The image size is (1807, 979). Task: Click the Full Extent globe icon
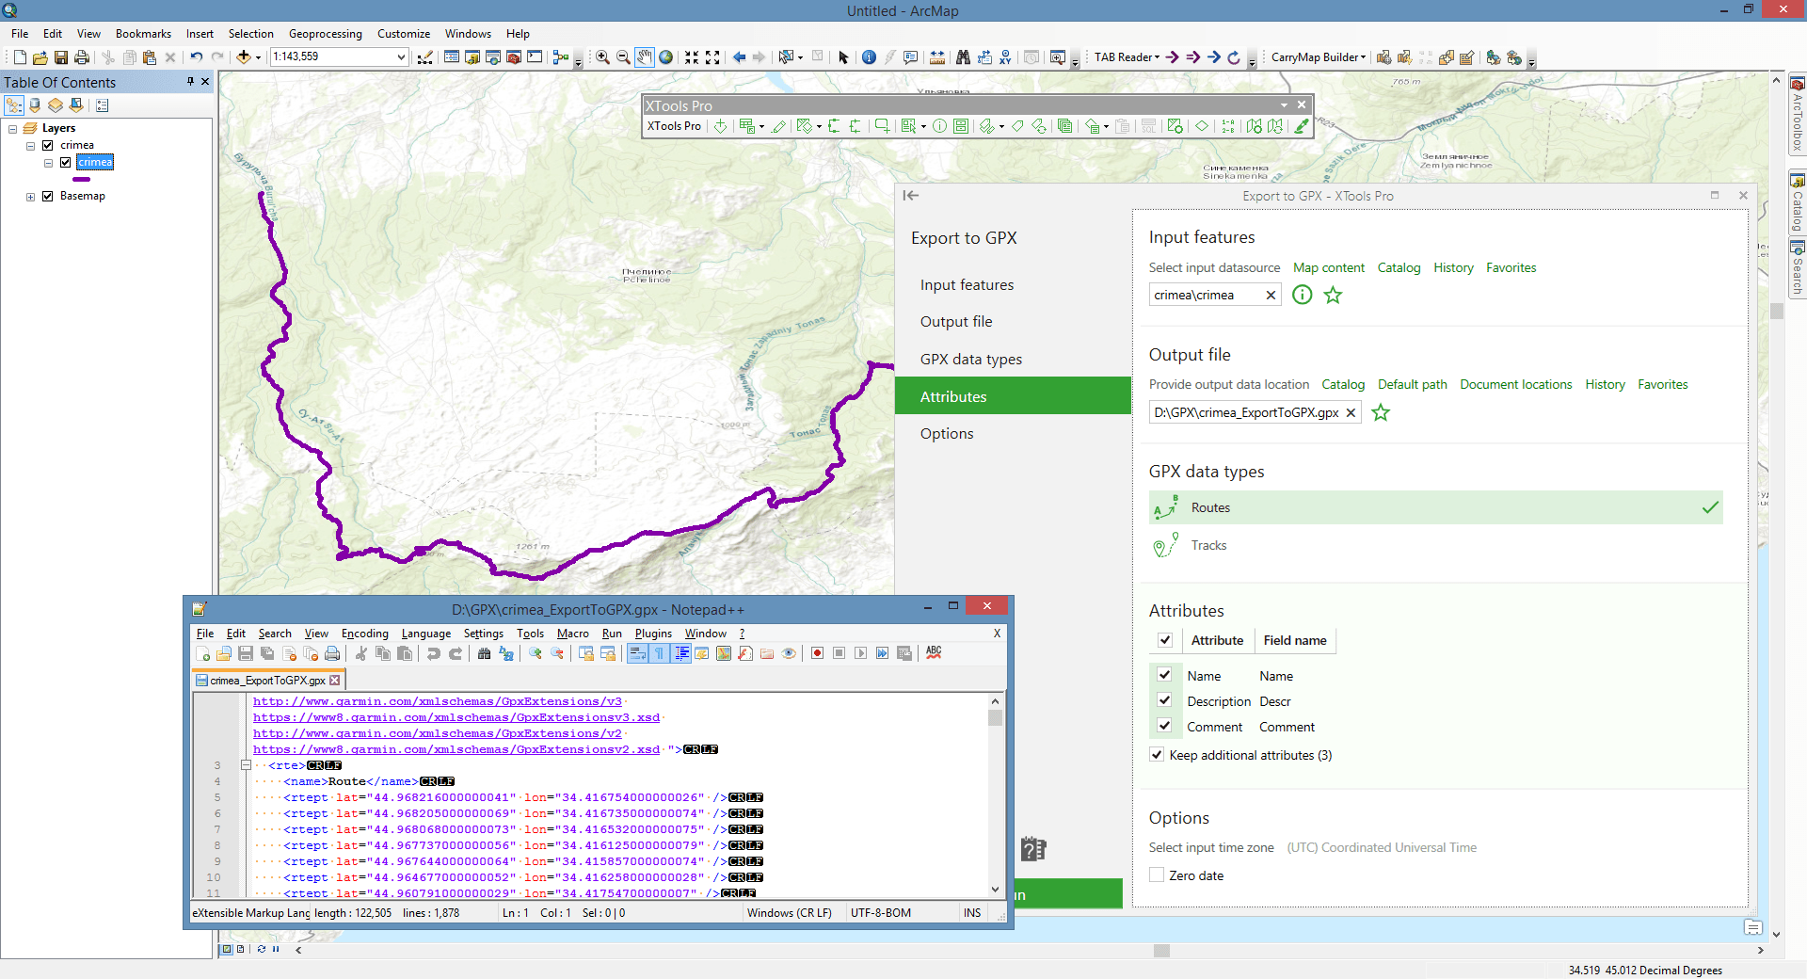tap(666, 57)
